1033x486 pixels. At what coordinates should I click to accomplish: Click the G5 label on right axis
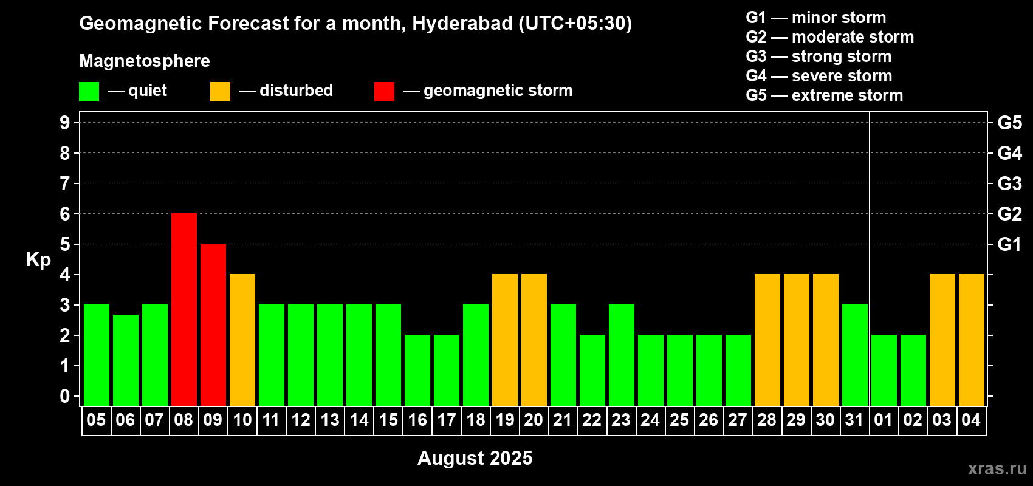1010,123
